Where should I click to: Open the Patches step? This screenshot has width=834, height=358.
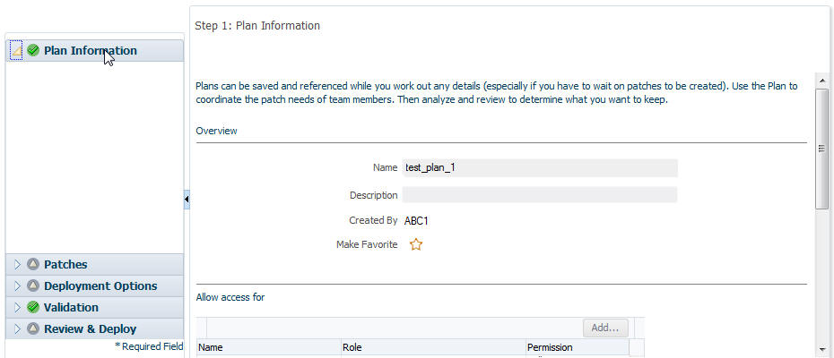65,265
